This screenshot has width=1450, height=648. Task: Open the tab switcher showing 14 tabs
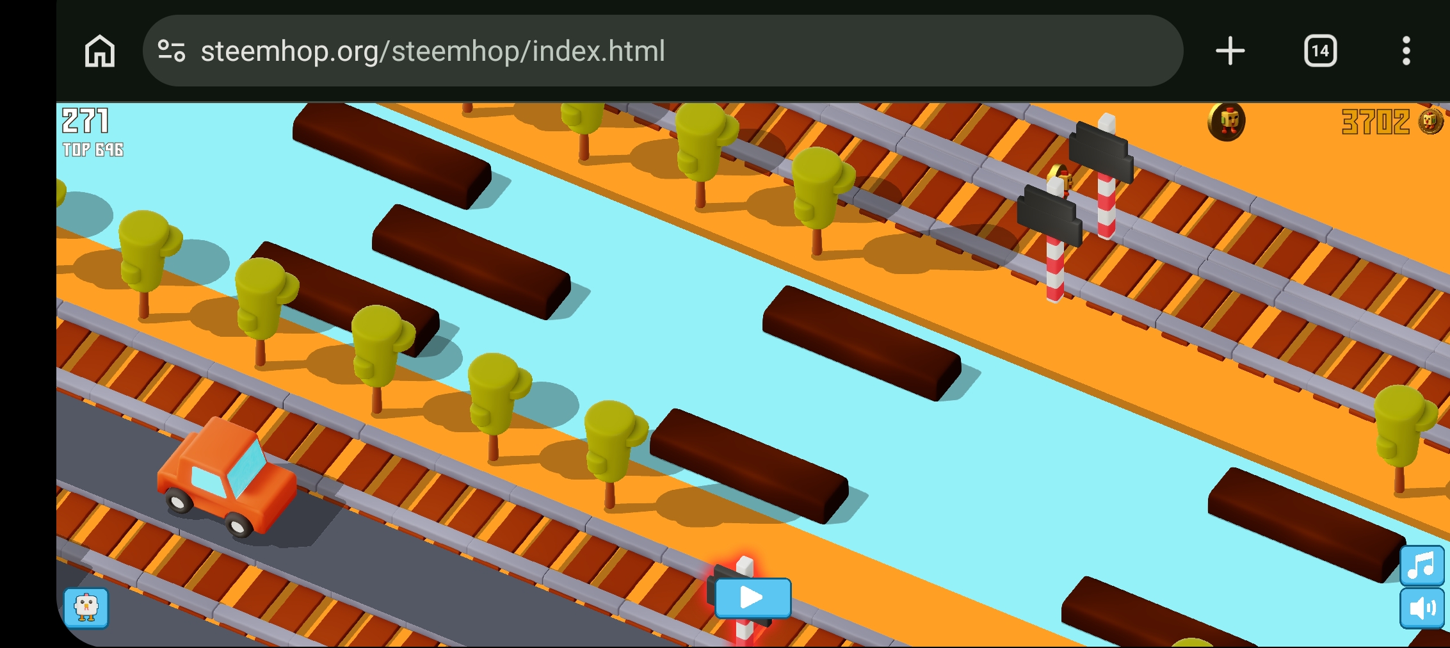click(1320, 51)
